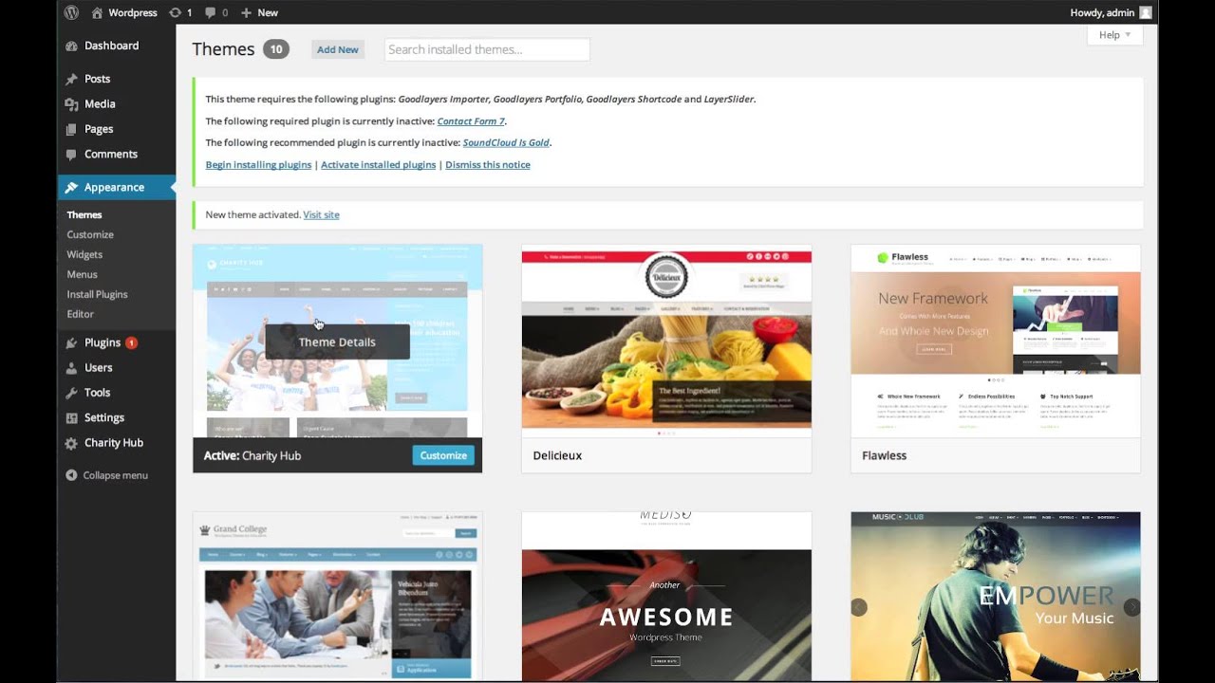Image resolution: width=1215 pixels, height=683 pixels.
Task: Click the Dashboard gauge icon
Action: point(71,46)
